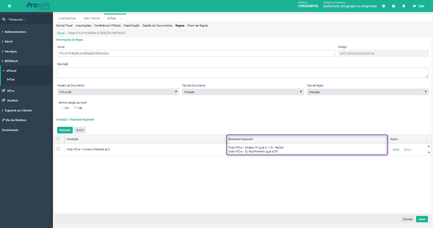The width and height of the screenshot is (433, 228).
Task: Switch to the LiveDesktop tab
Action: tap(67, 18)
